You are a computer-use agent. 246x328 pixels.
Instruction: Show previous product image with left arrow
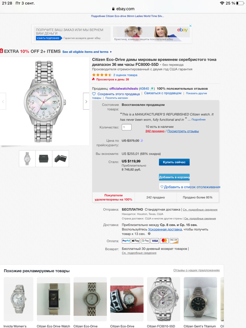click(3, 101)
